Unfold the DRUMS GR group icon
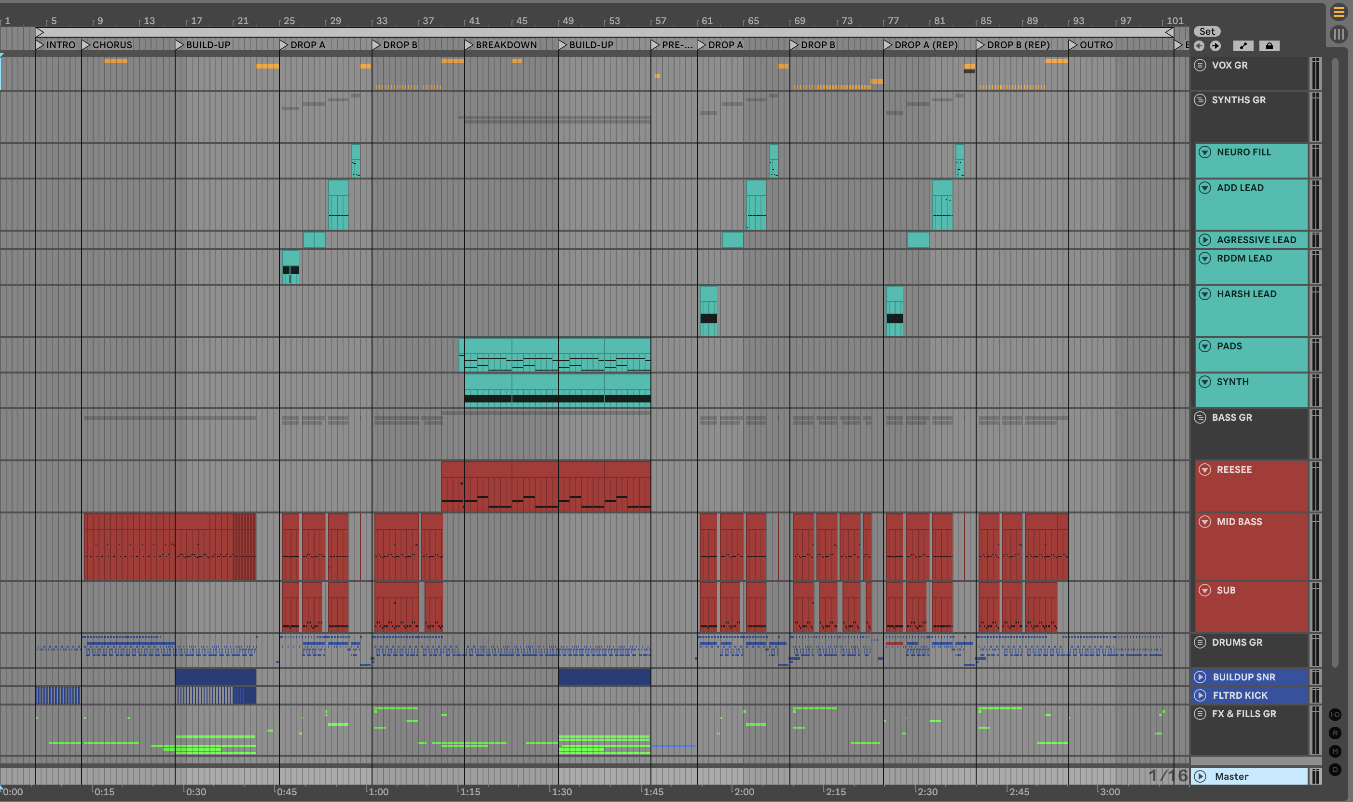The image size is (1353, 802). click(x=1200, y=643)
